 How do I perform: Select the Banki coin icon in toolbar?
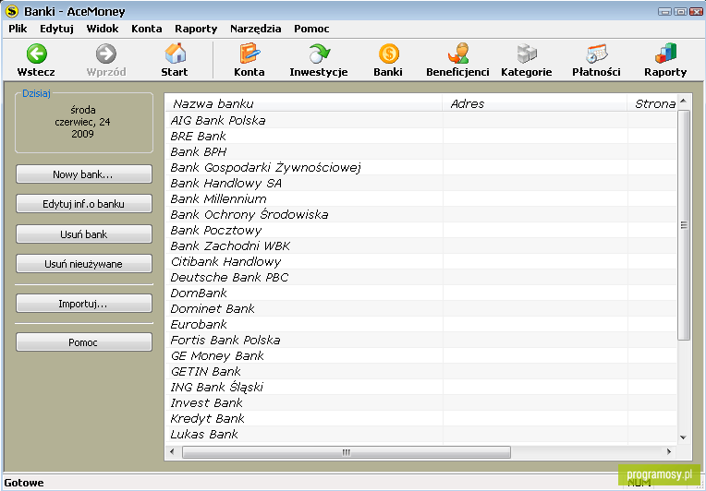[x=388, y=54]
